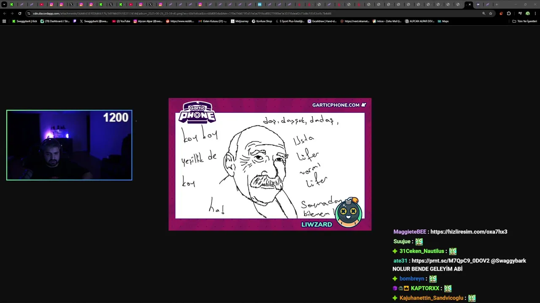Click the GARTICPHONE.COM text in the image
Viewport: 540px width, 303px height.
[x=336, y=105]
